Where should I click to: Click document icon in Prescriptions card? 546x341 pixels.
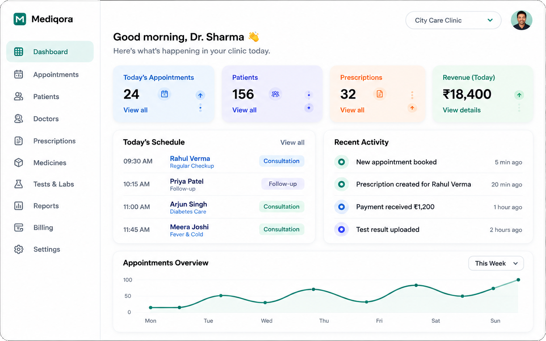click(x=379, y=94)
